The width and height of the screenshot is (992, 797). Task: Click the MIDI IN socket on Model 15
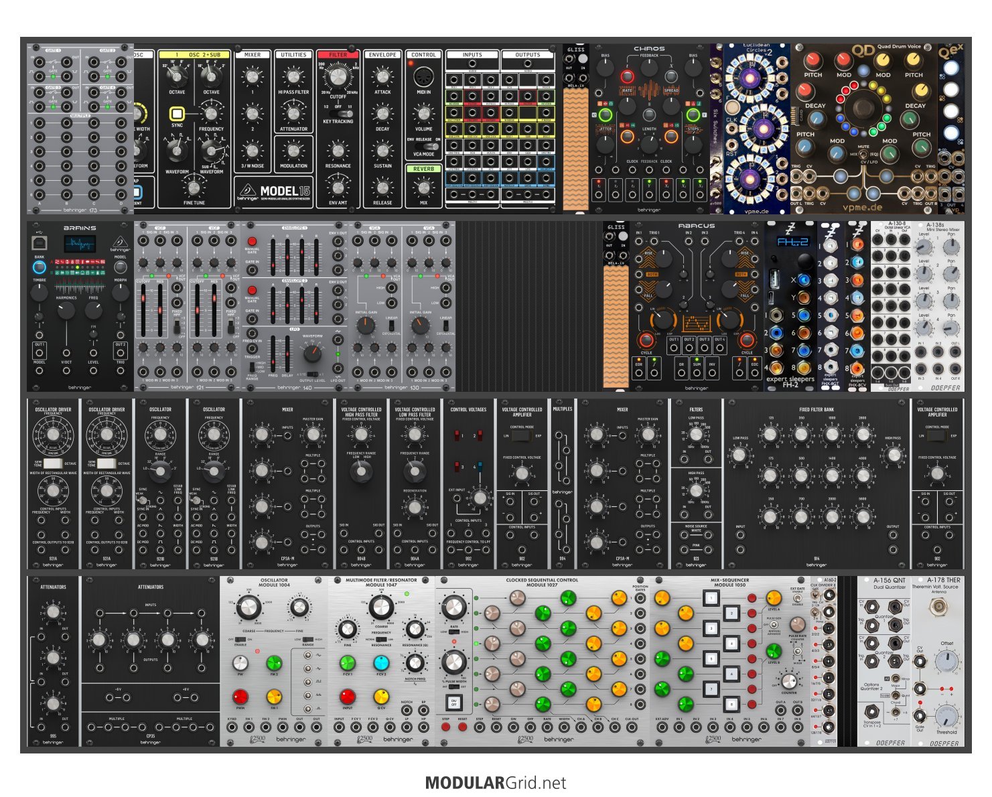click(423, 76)
